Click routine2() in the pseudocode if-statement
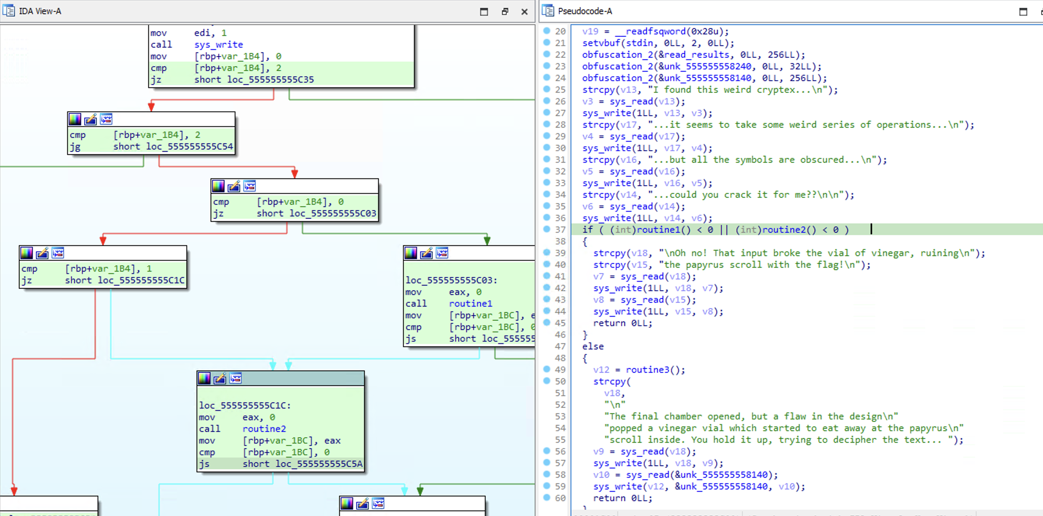The height and width of the screenshot is (516, 1043). (x=789, y=230)
